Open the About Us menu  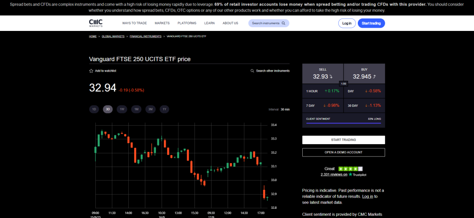point(231,23)
